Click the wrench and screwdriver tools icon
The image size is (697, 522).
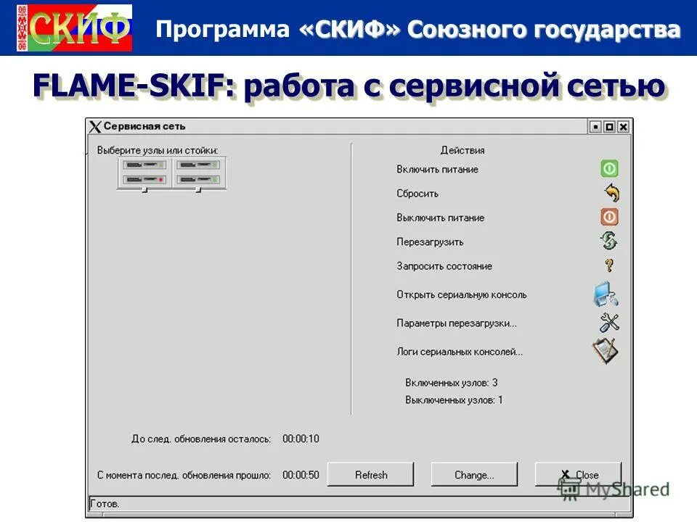click(x=609, y=322)
